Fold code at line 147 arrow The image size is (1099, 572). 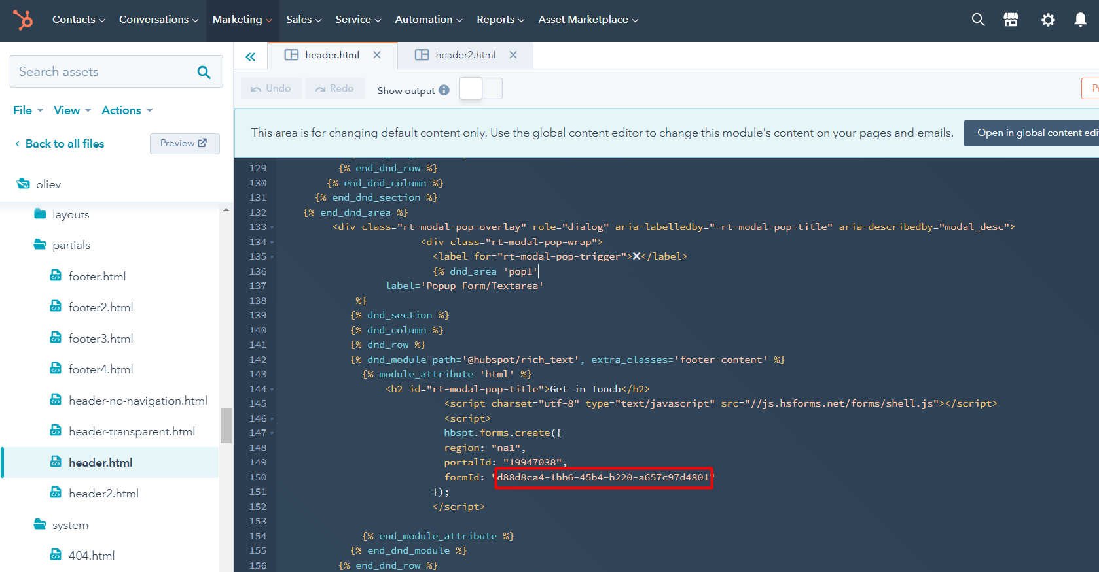(272, 433)
